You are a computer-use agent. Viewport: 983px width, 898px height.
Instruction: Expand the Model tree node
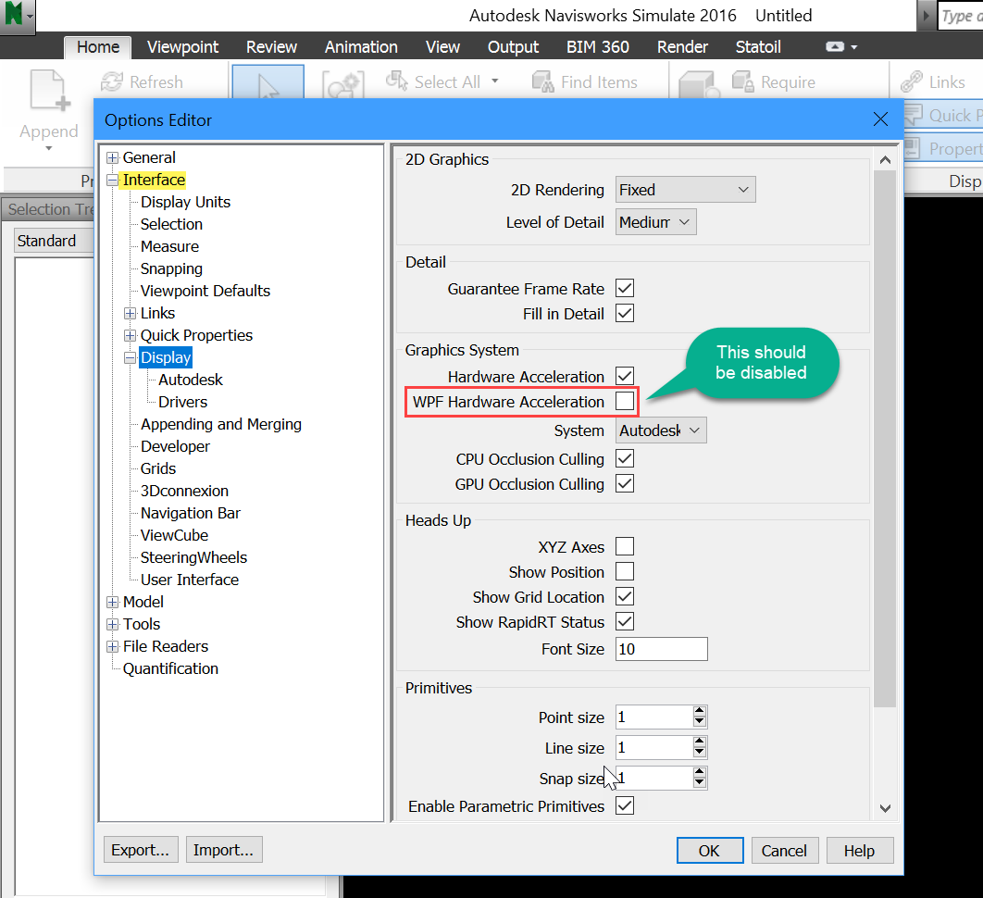tap(113, 602)
